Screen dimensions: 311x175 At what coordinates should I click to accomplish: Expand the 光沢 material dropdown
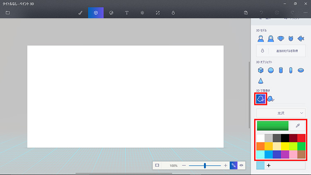[x=281, y=112]
